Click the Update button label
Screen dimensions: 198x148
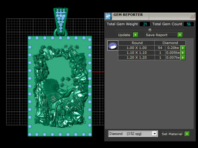click(x=124, y=35)
